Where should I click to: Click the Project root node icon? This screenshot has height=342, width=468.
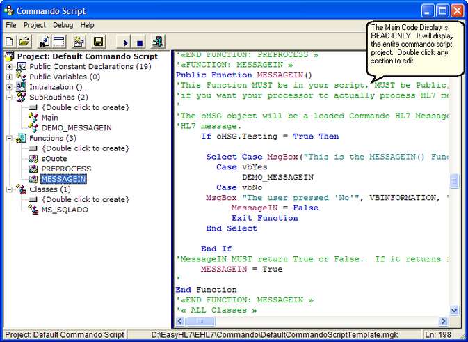pos(10,56)
